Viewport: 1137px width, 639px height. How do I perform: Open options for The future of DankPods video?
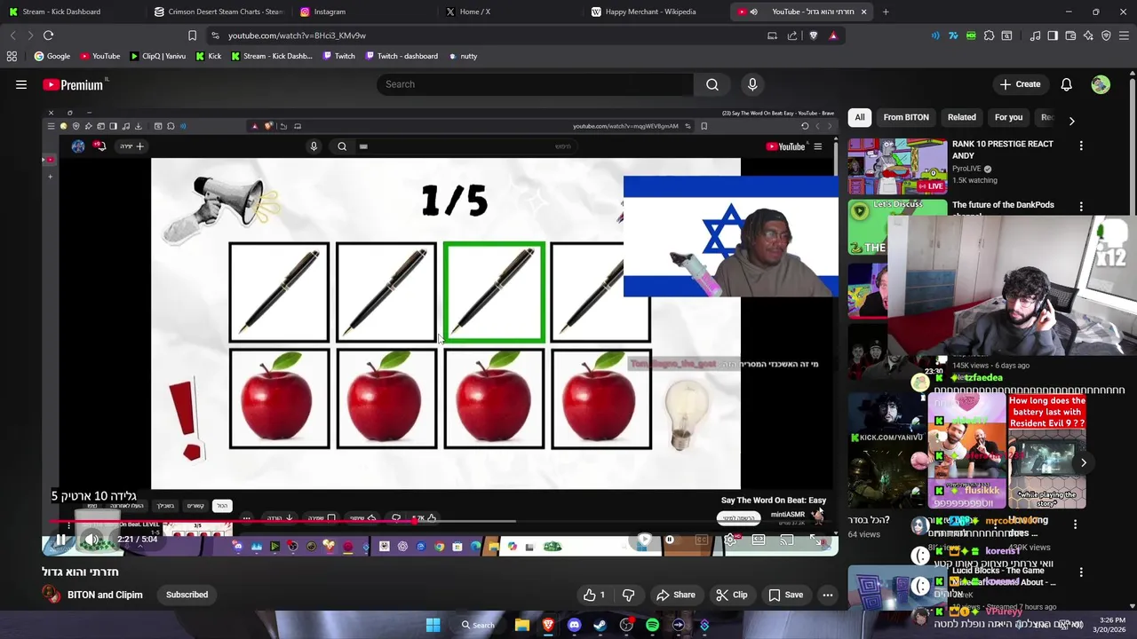1081,207
